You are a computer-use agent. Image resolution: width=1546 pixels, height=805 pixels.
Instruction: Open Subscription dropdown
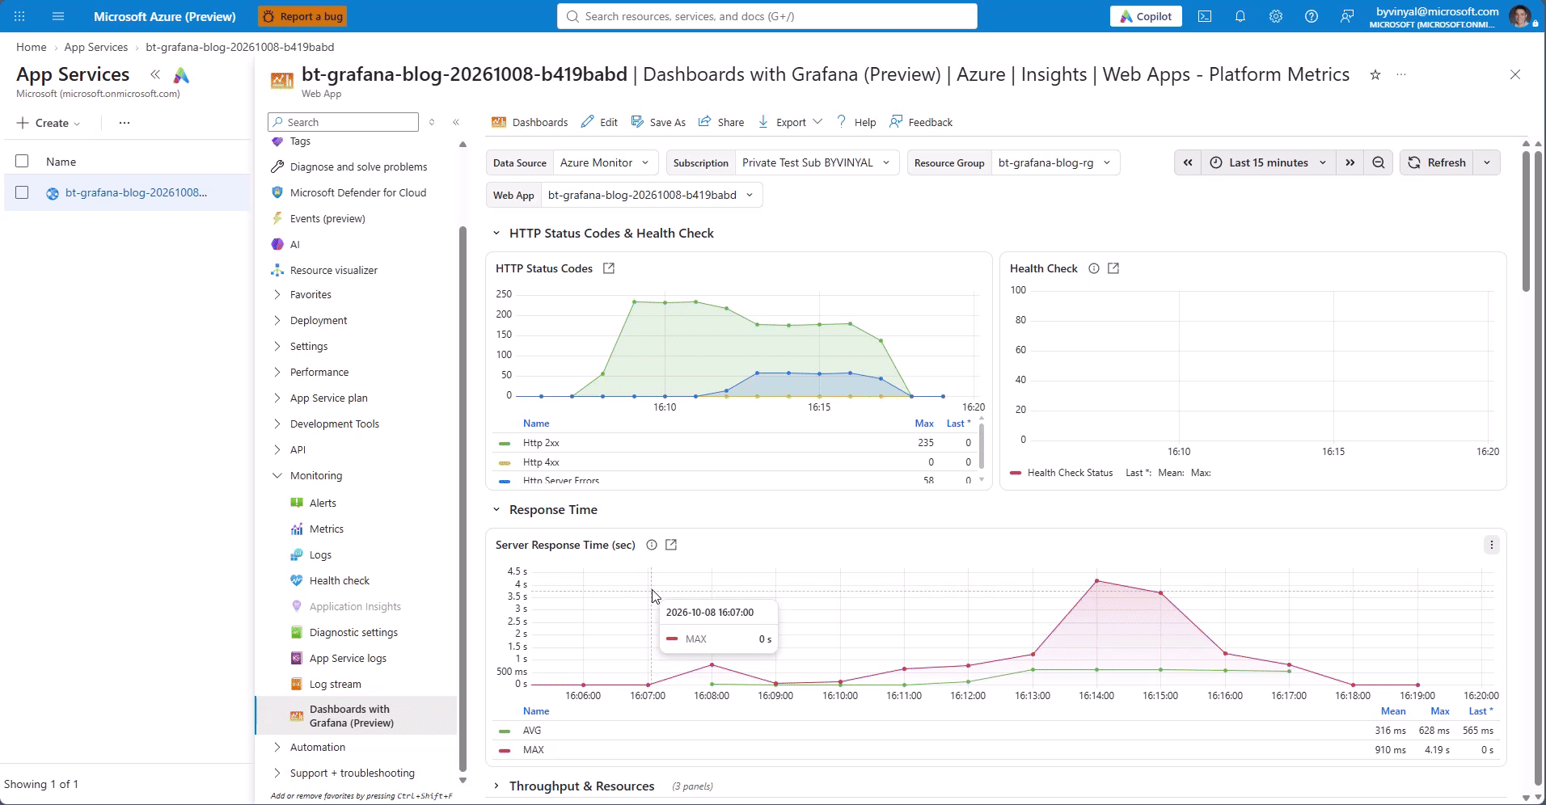817,162
